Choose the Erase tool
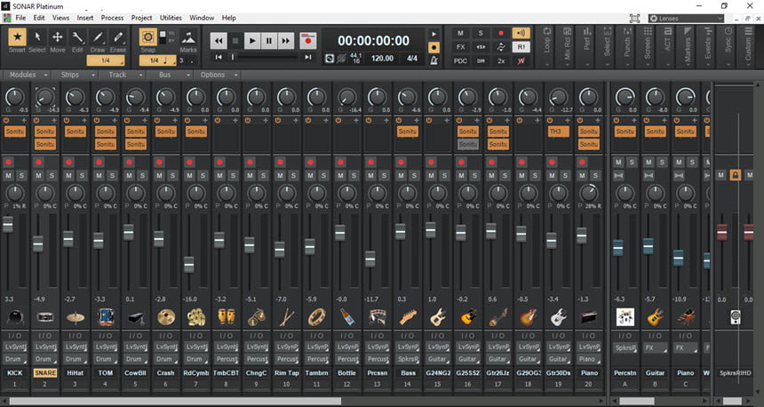The height and width of the screenshot is (407, 764). coord(118,37)
